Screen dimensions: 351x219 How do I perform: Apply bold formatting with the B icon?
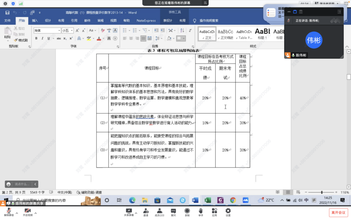coord(36,38)
